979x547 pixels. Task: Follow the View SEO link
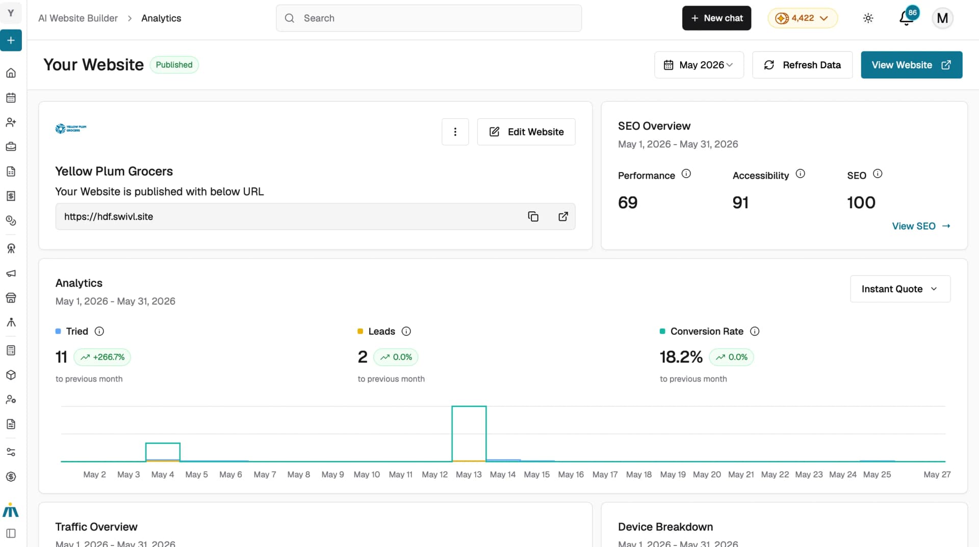point(921,226)
